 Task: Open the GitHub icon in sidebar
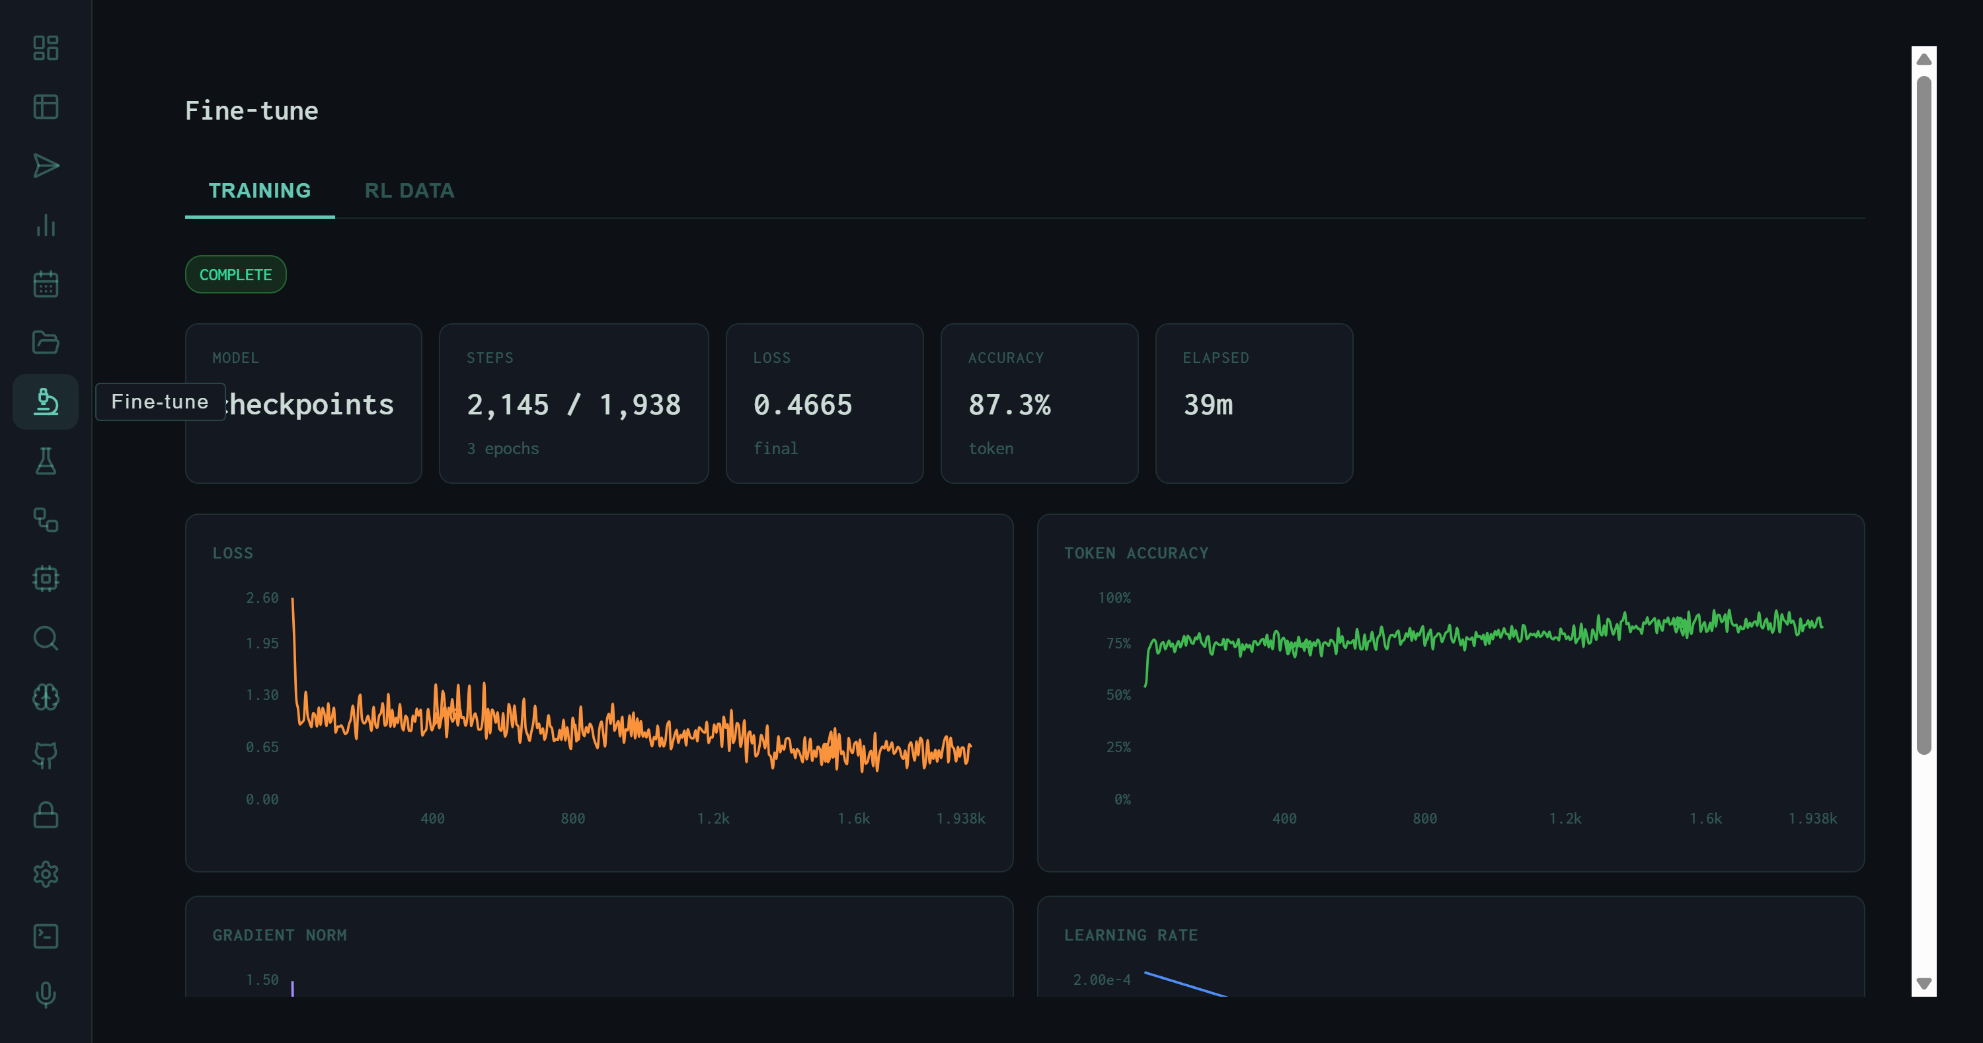46,756
